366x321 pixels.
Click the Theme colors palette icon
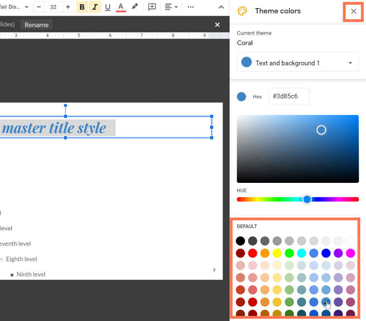[242, 11]
